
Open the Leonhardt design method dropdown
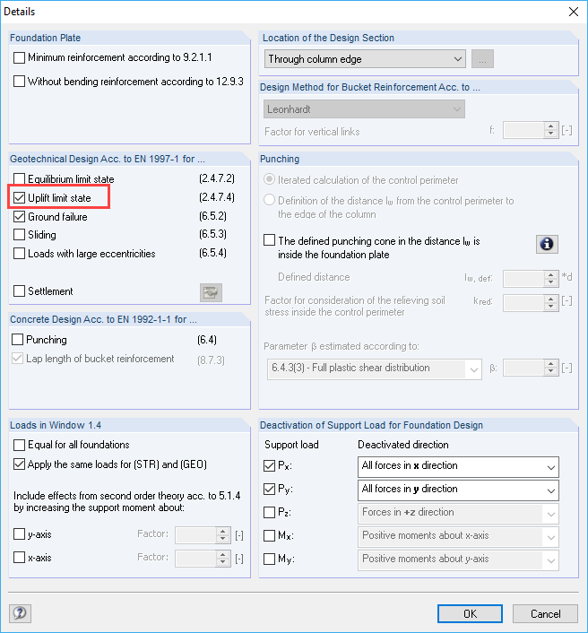coord(364,109)
